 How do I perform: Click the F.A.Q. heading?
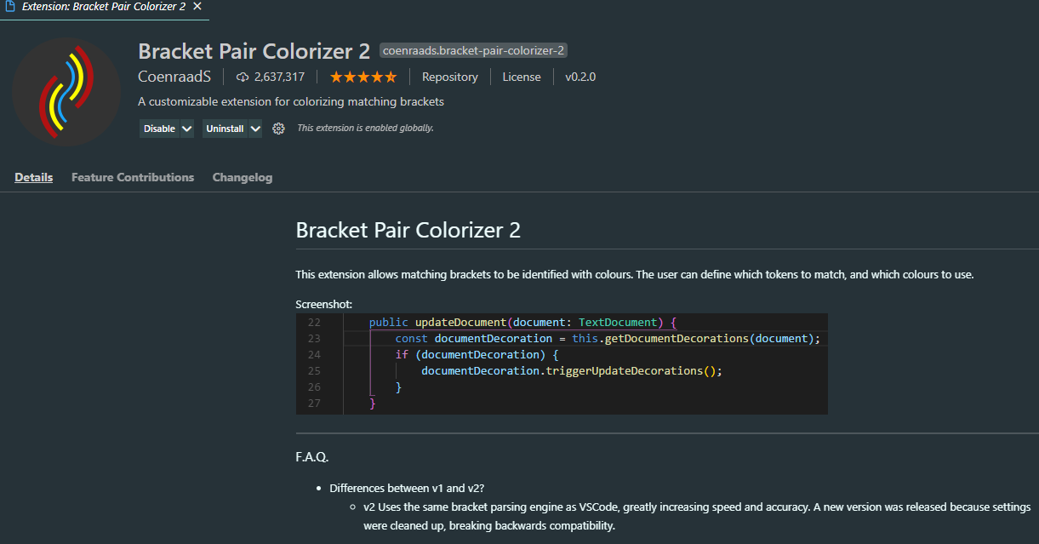coord(311,457)
